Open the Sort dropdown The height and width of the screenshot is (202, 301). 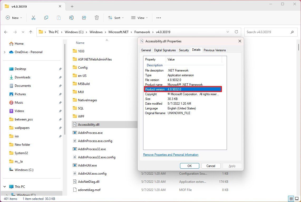pyautogui.click(x=116, y=18)
